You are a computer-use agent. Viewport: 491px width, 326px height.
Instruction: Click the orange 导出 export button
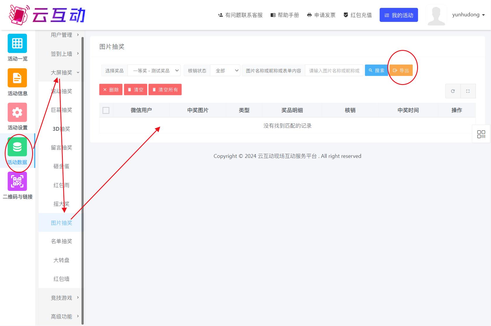coord(401,71)
